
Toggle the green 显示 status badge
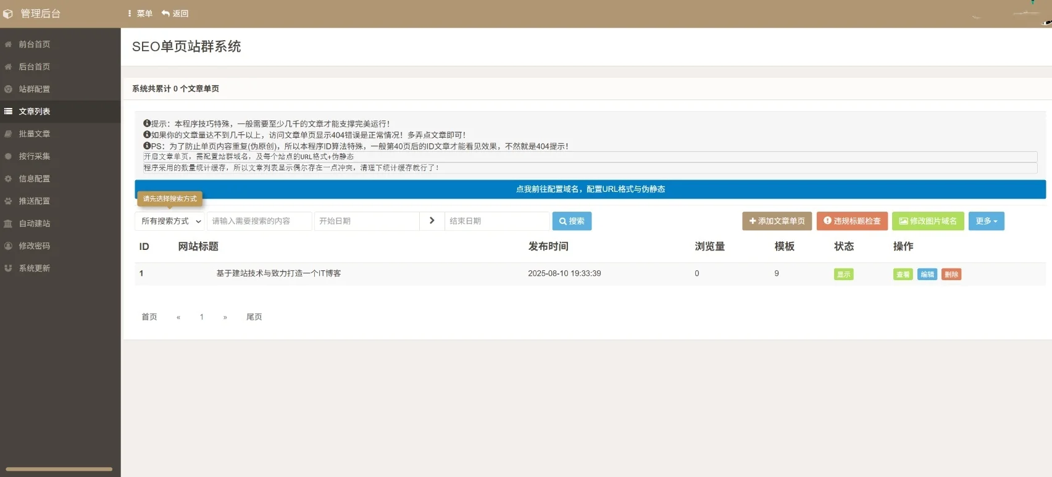coord(843,275)
